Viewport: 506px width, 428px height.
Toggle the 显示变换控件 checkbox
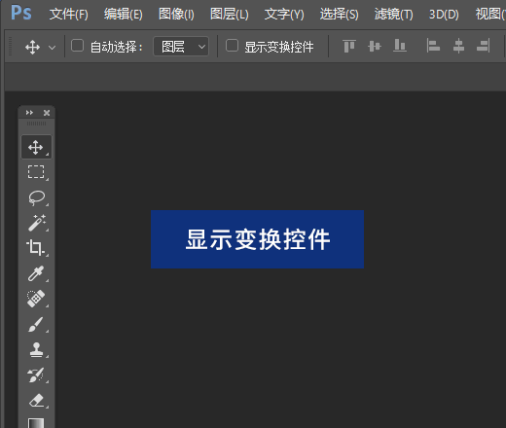click(232, 46)
